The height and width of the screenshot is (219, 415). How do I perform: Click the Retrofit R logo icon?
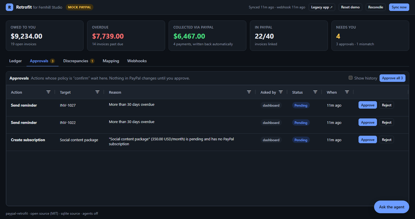10,7
